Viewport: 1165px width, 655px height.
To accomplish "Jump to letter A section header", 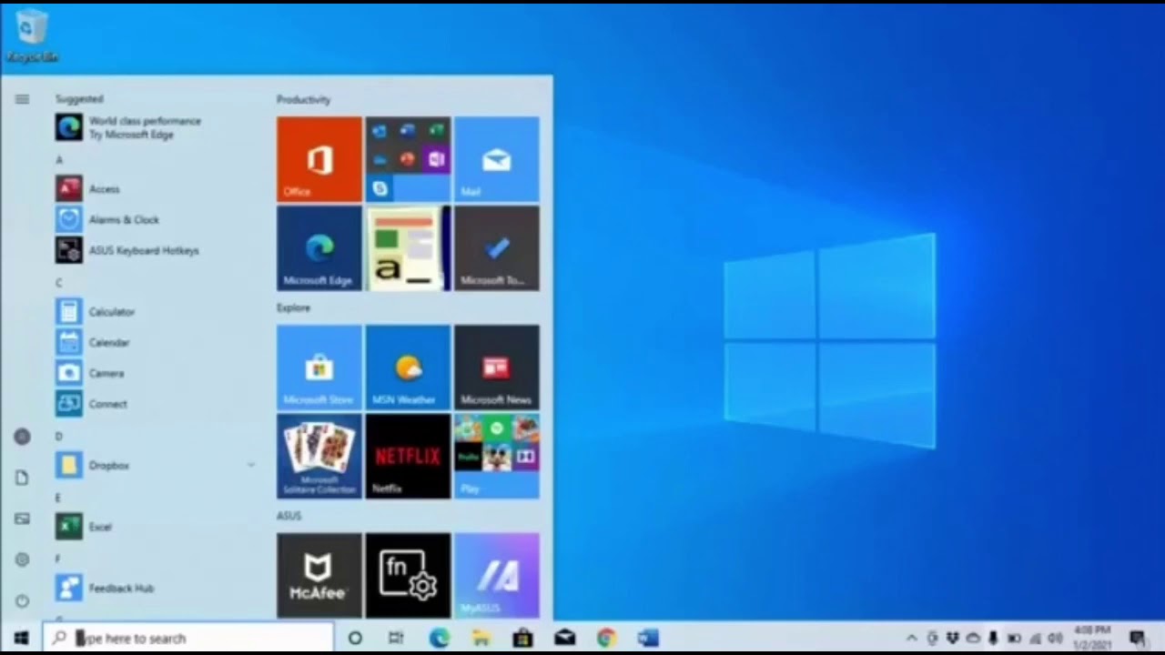I will coord(59,160).
